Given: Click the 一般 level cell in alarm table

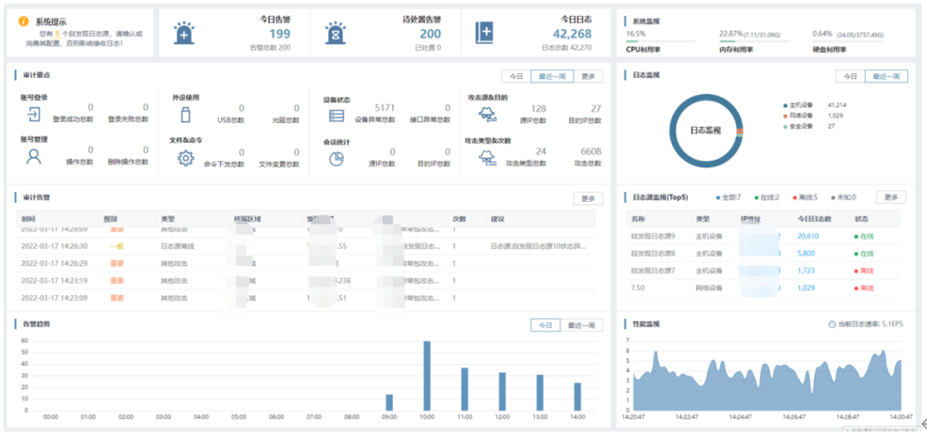Looking at the screenshot, I should [x=117, y=246].
